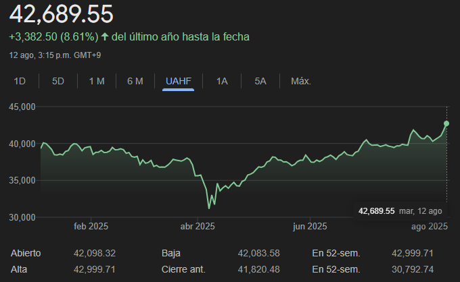This screenshot has width=460, height=282.
Task: Click the April 2025 chart low point
Action: click(x=209, y=208)
